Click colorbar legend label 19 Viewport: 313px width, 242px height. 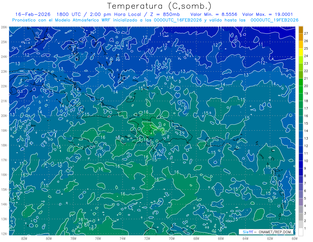(306, 93)
